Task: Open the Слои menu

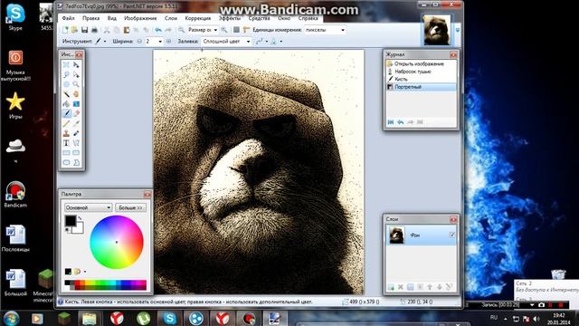Action: pyautogui.click(x=171, y=18)
